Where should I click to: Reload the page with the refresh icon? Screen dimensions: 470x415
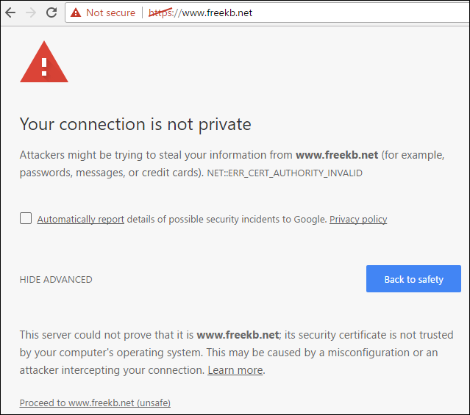coord(51,12)
